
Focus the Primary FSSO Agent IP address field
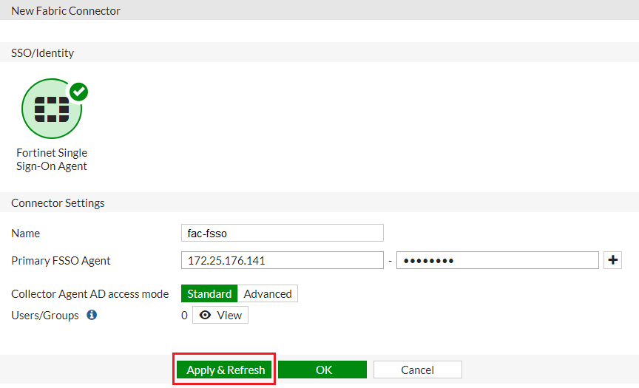tap(282, 260)
